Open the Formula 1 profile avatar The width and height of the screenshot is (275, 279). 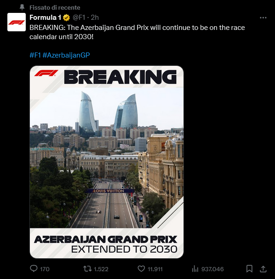point(17,22)
